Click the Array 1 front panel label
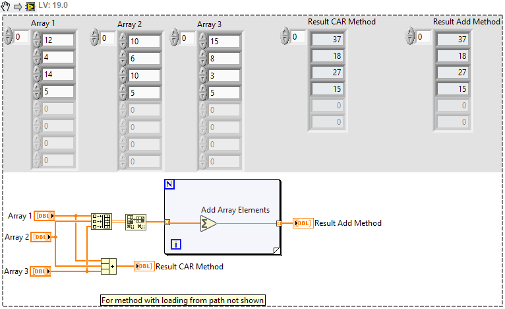The width and height of the screenshot is (505, 309). pos(43,23)
